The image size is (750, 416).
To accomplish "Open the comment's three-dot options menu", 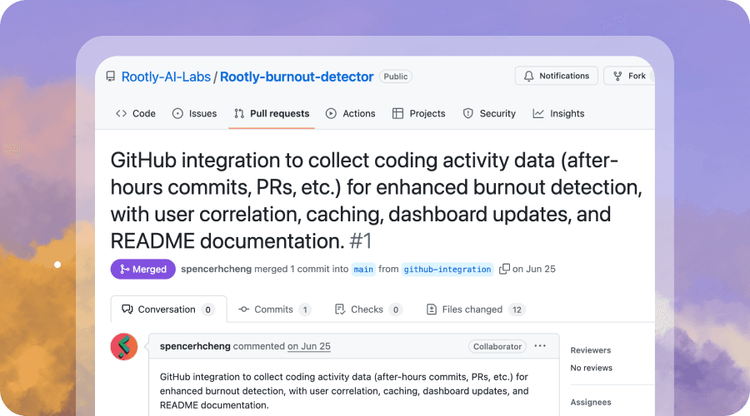I will click(x=540, y=346).
